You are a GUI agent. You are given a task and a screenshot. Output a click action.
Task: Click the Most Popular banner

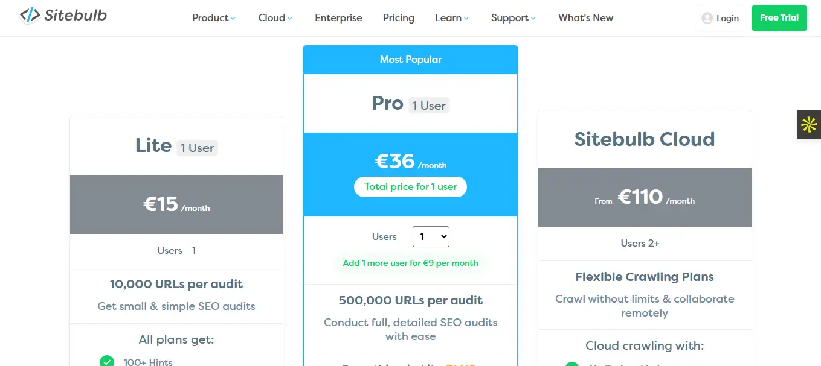(x=410, y=60)
